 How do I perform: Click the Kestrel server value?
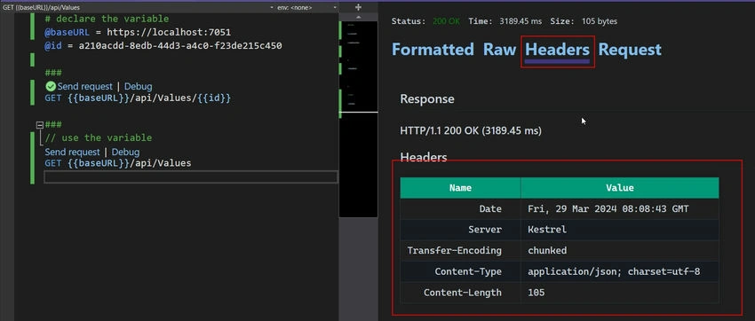click(547, 230)
